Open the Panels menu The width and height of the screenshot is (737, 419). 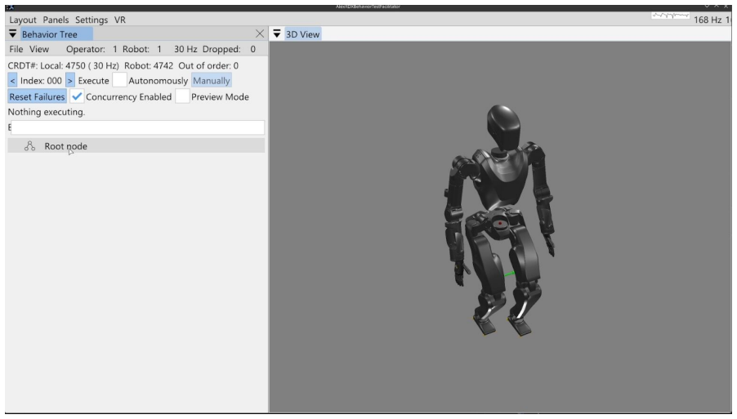(56, 20)
